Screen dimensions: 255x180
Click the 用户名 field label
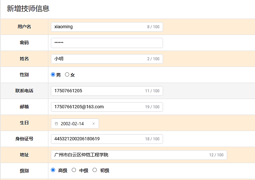[x=24, y=27]
